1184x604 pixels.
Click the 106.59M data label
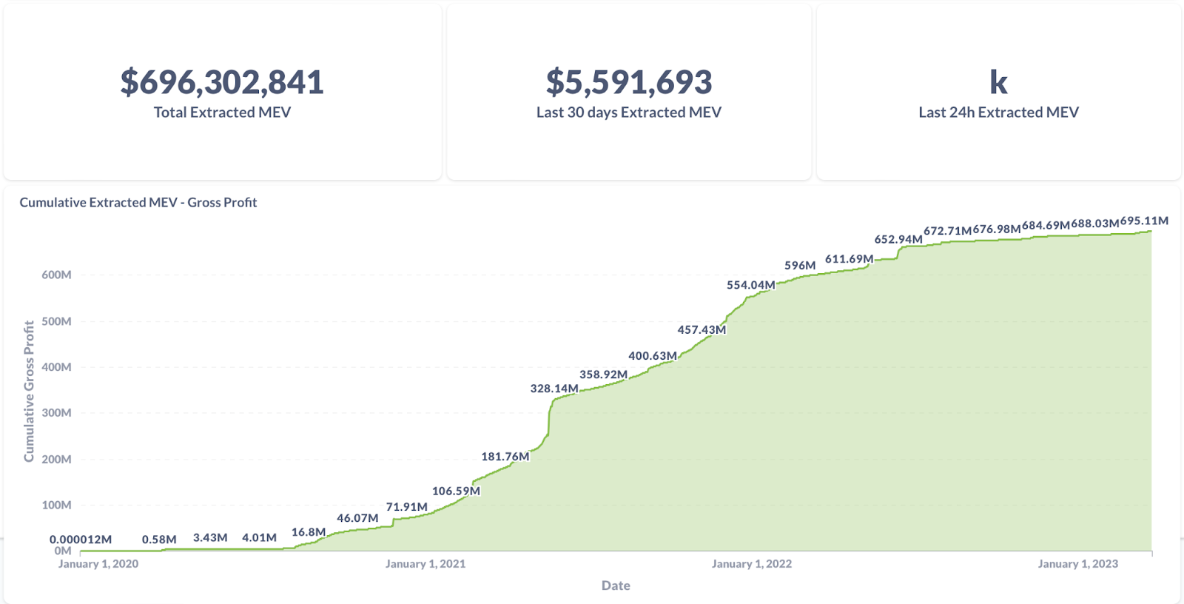coord(456,491)
